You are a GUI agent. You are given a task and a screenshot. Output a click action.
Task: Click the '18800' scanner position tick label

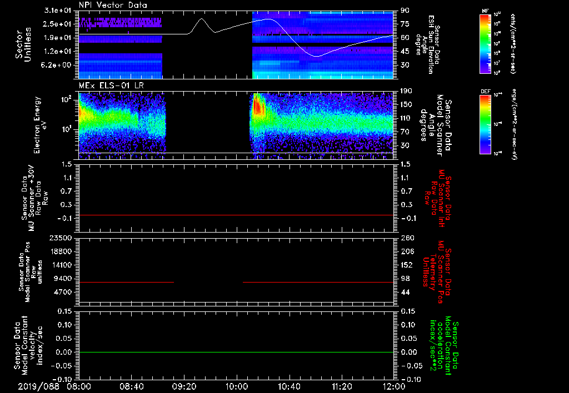click(x=62, y=251)
